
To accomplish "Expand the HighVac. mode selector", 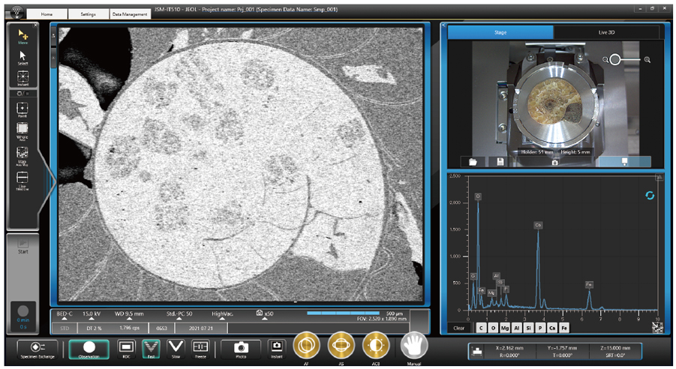I will click(x=223, y=315).
